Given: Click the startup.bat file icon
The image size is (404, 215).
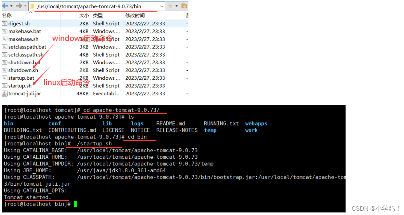Looking at the screenshot, I should coord(5,78).
